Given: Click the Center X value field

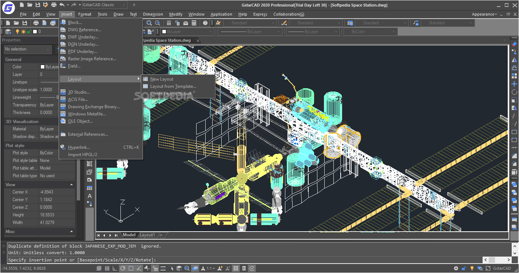Looking at the screenshot, I should (57, 192).
